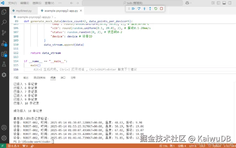Image resolution: width=236 pixels, height=148 pixels.
Task: Select the example-psycopg2-app.py editor tab
Action: click(x=61, y=11)
